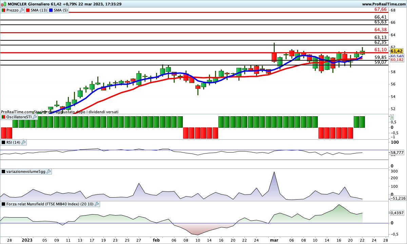Click the 2023 year label on time axis
This screenshot has width=407, height=244.
pos(27,240)
